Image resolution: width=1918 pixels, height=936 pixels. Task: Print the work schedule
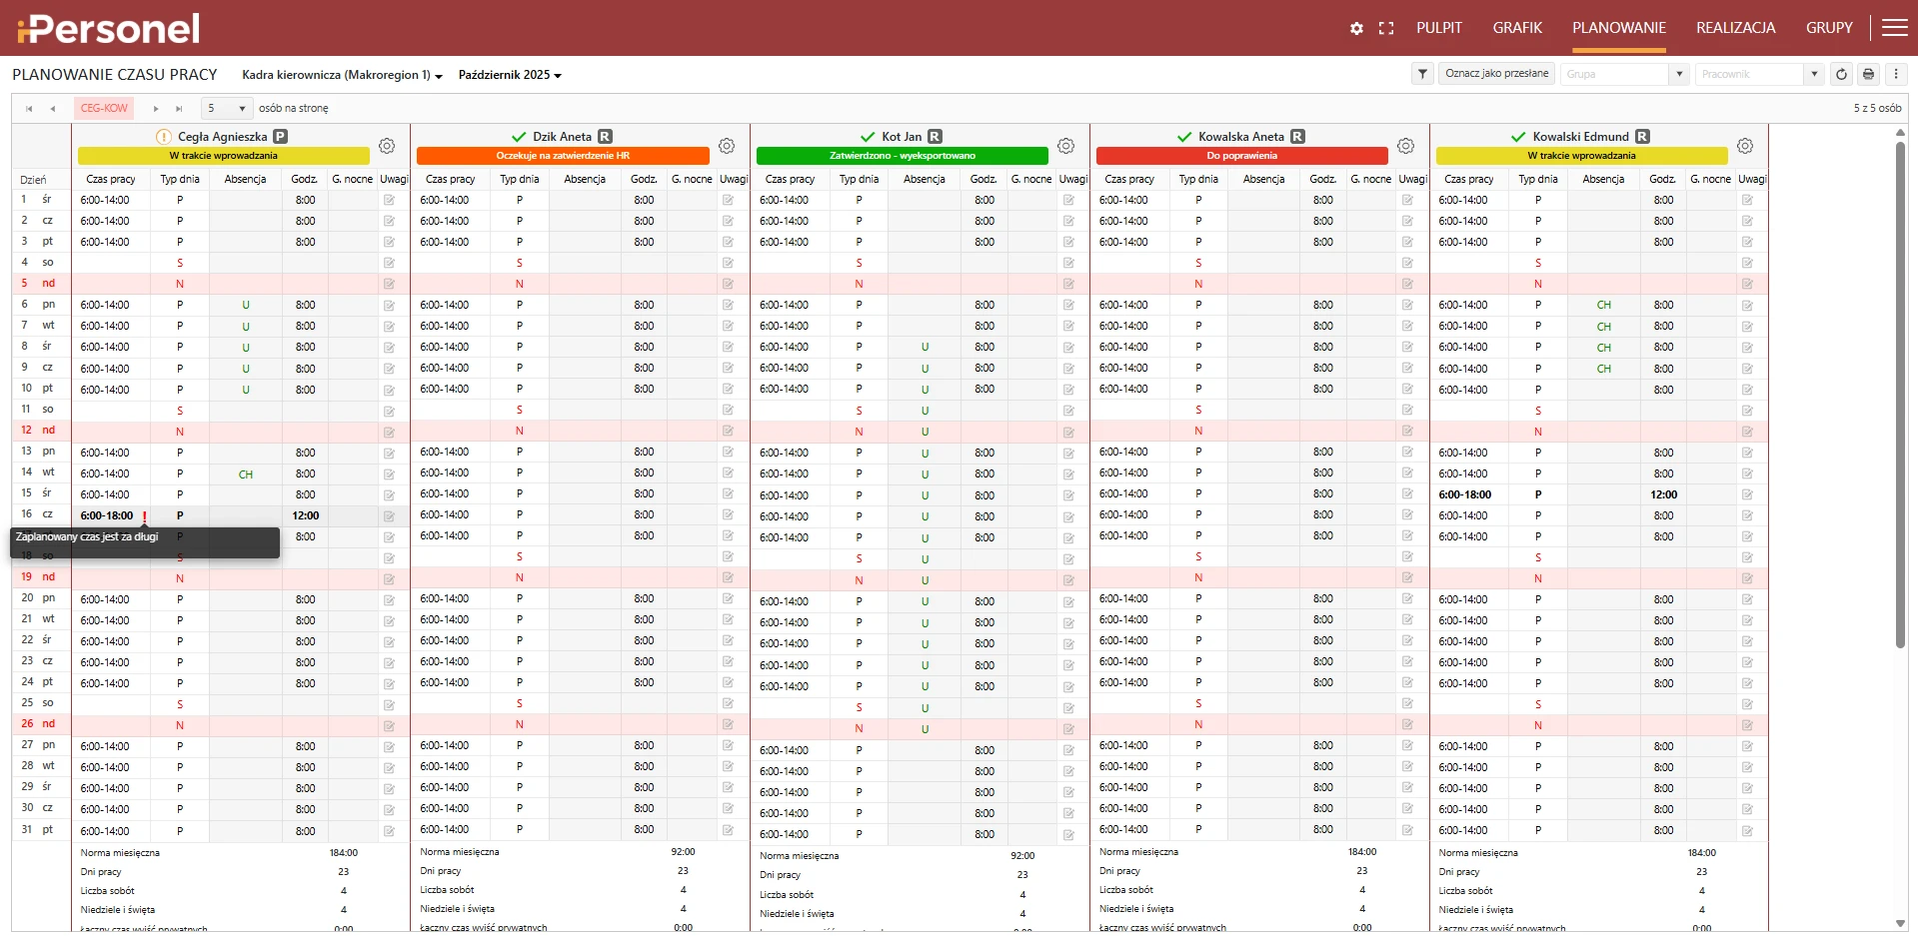1868,74
